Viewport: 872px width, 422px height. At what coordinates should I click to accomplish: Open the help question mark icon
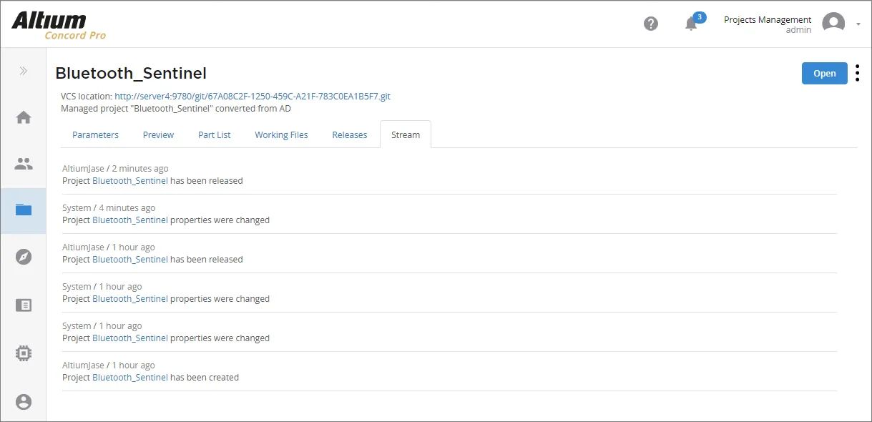coord(651,24)
